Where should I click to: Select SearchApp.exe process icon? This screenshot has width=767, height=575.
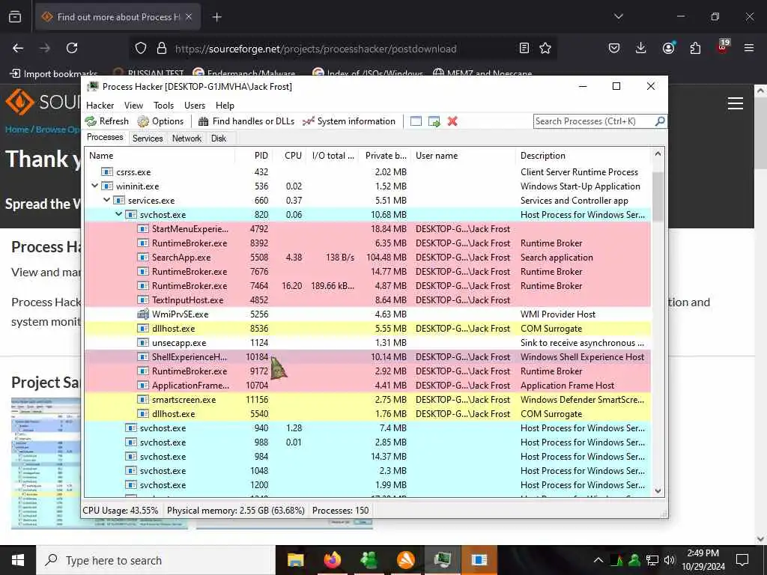tap(143, 258)
